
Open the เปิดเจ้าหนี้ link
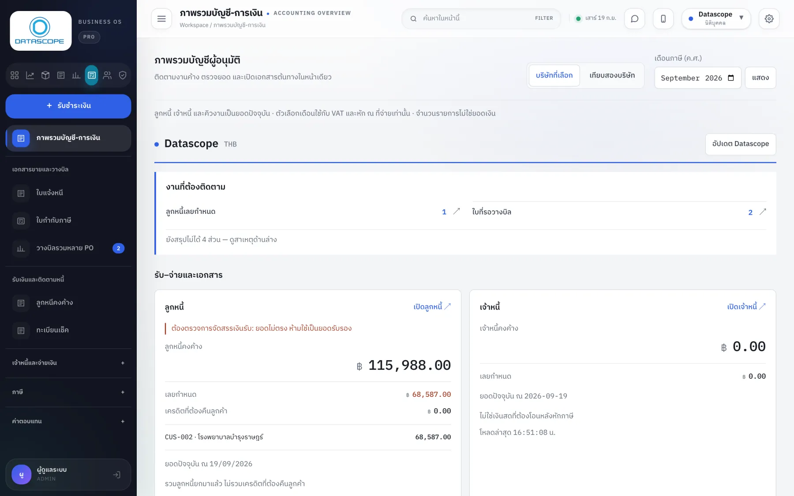[746, 306]
